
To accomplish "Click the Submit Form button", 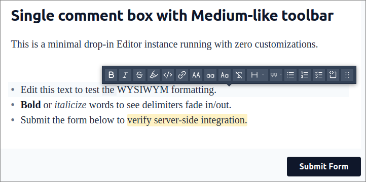I will click(324, 166).
